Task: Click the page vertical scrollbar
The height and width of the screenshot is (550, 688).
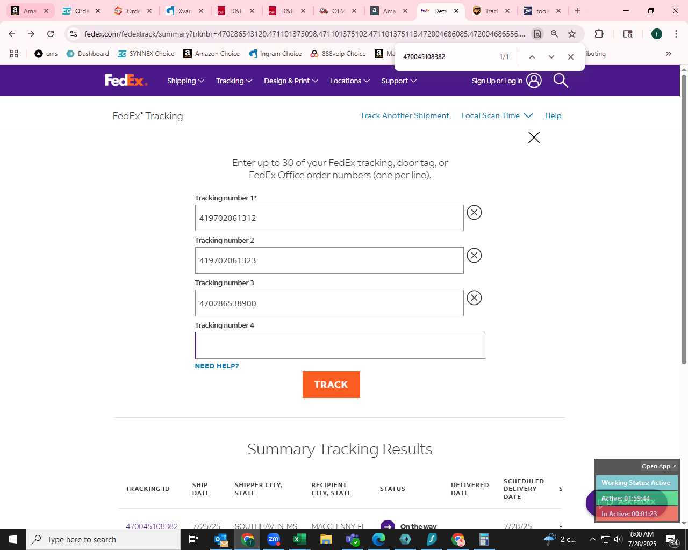Action: [x=684, y=220]
